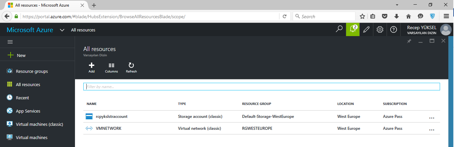The height and width of the screenshot is (147, 454).
Task: Open Pocket icon in browser toolbar
Action: coord(385,16)
